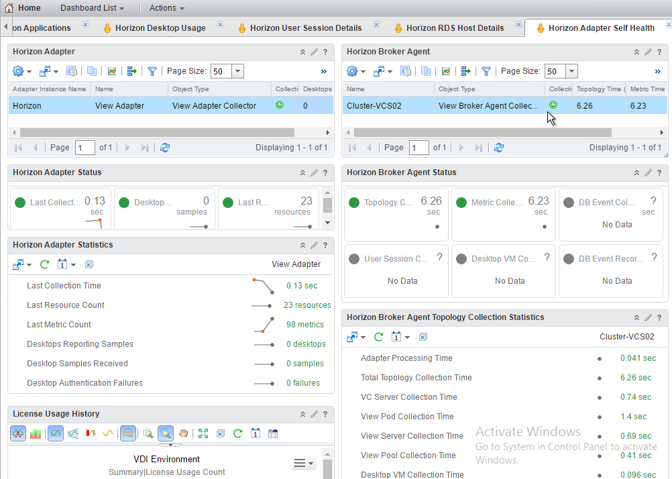Collapse Horizon Broker Agent Topology Collection Statistics
This screenshot has height=479, width=672.
[636, 318]
